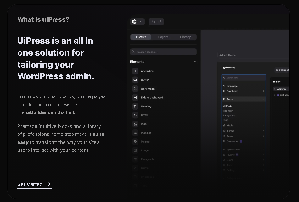Select the HTML block icon

pyautogui.click(x=135, y=115)
